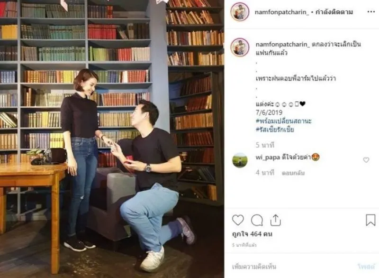Open the #พร้อมเปลี่ยนสถานะ hashtag
379x278 pixels.
coord(283,121)
